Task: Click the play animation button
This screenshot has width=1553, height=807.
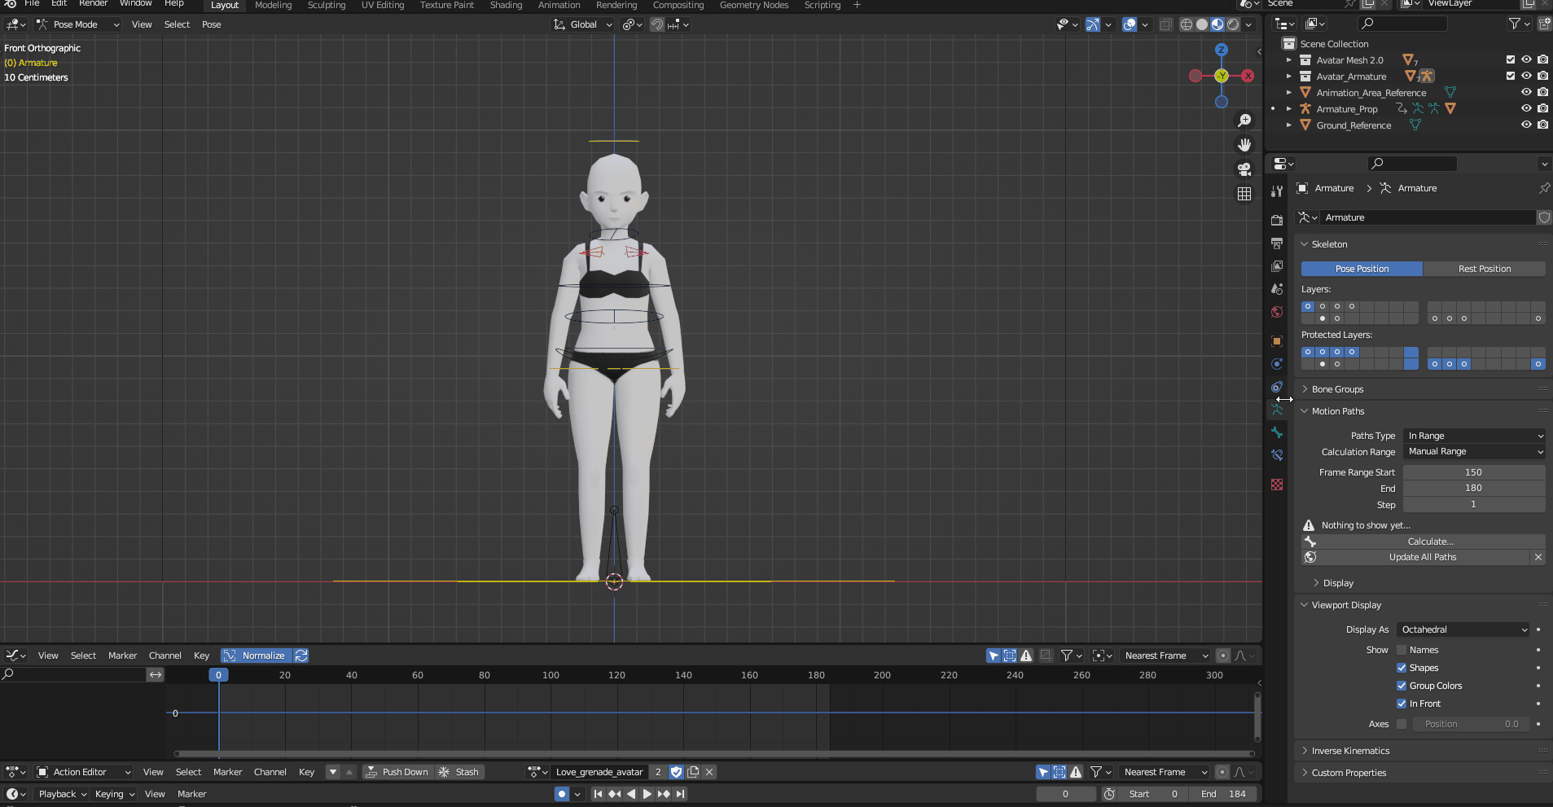Action: pos(647,794)
